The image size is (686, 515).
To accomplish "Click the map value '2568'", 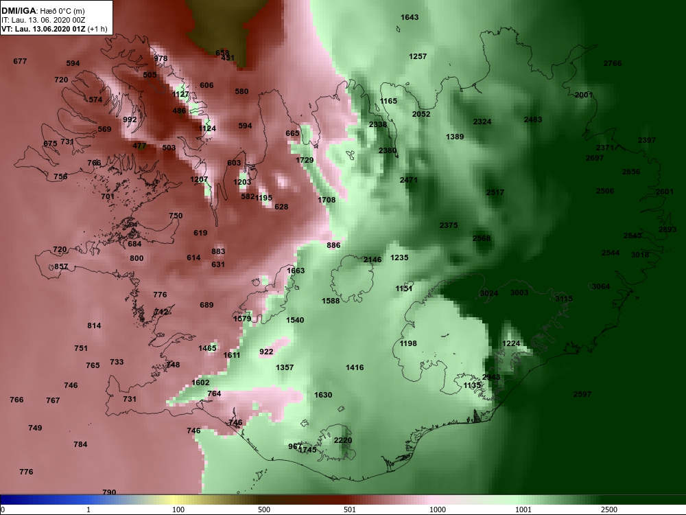I will click(x=482, y=238).
